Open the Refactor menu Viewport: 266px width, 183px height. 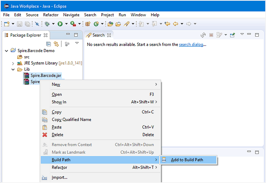click(51, 15)
